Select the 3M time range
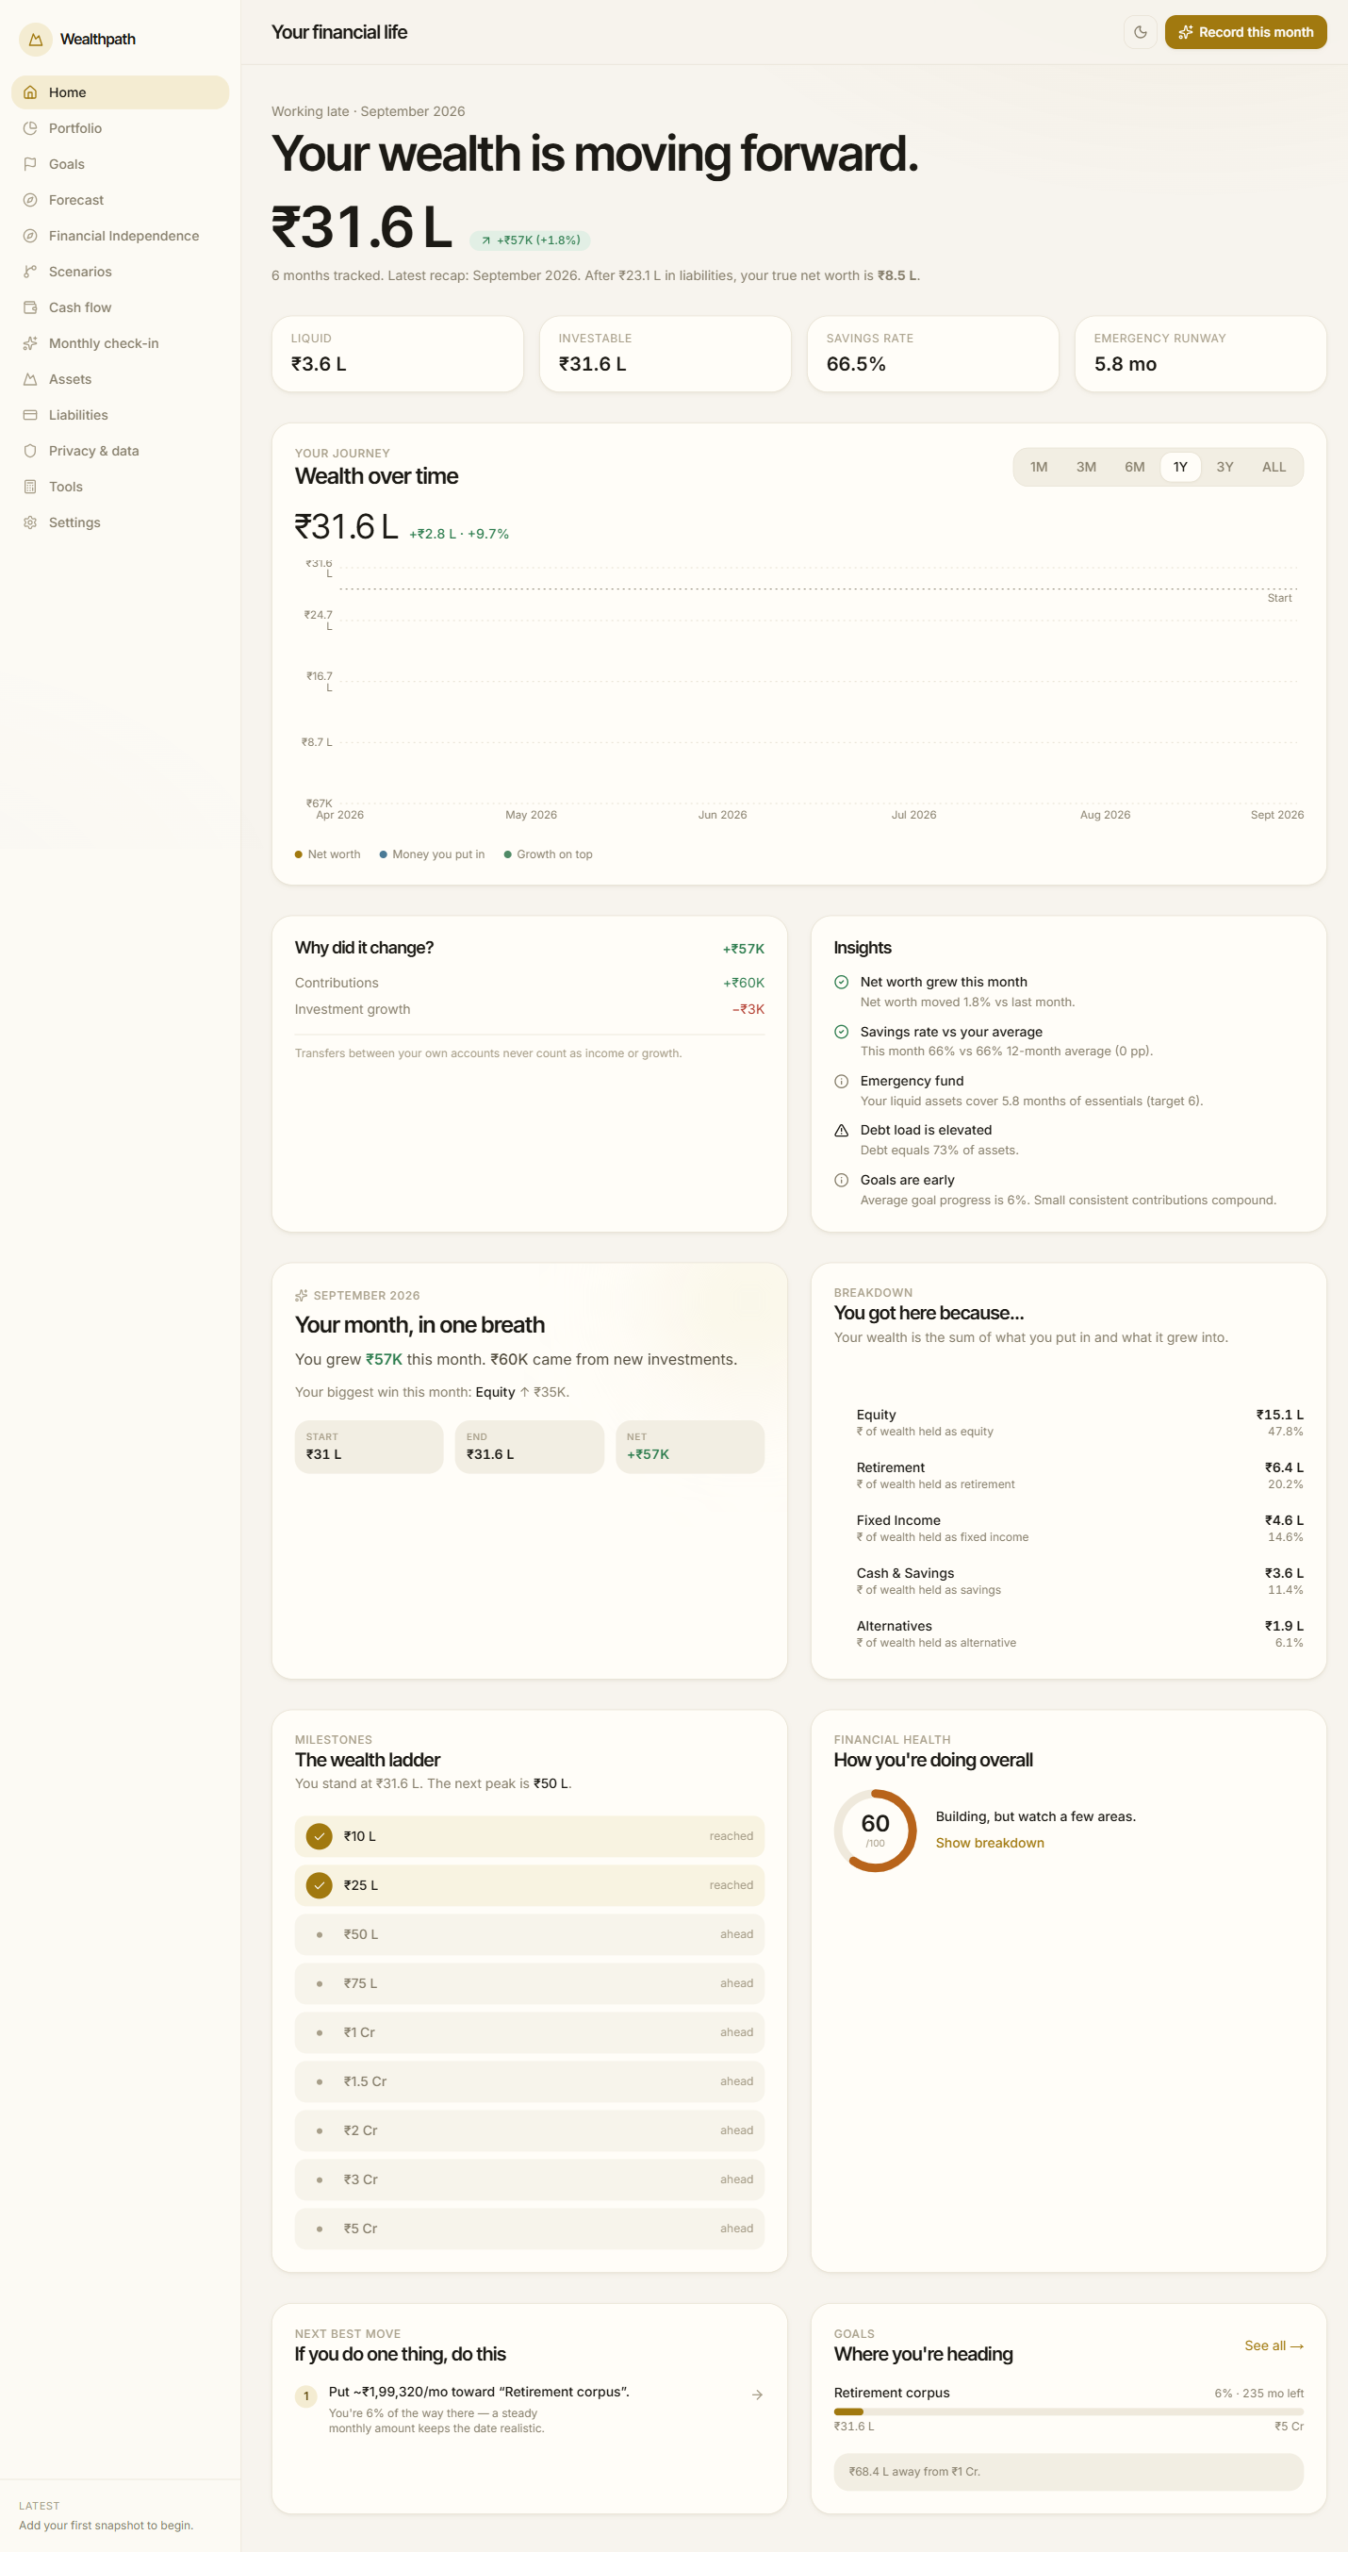Screen dimensions: 1348x2552 [1086, 467]
